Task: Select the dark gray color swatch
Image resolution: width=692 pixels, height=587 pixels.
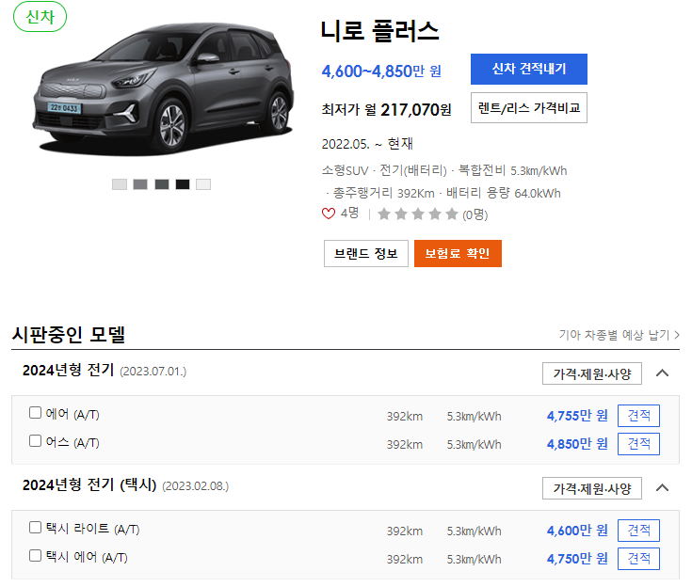Action: pos(162,184)
